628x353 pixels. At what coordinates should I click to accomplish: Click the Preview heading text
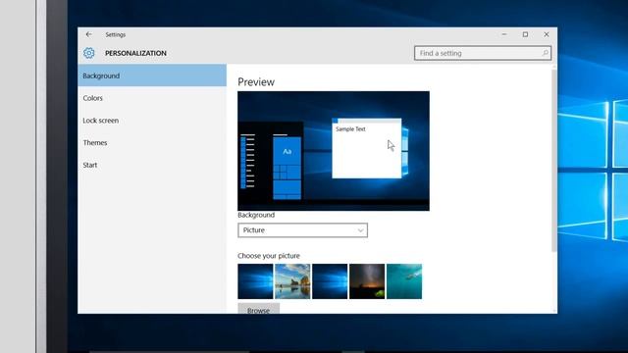256,82
